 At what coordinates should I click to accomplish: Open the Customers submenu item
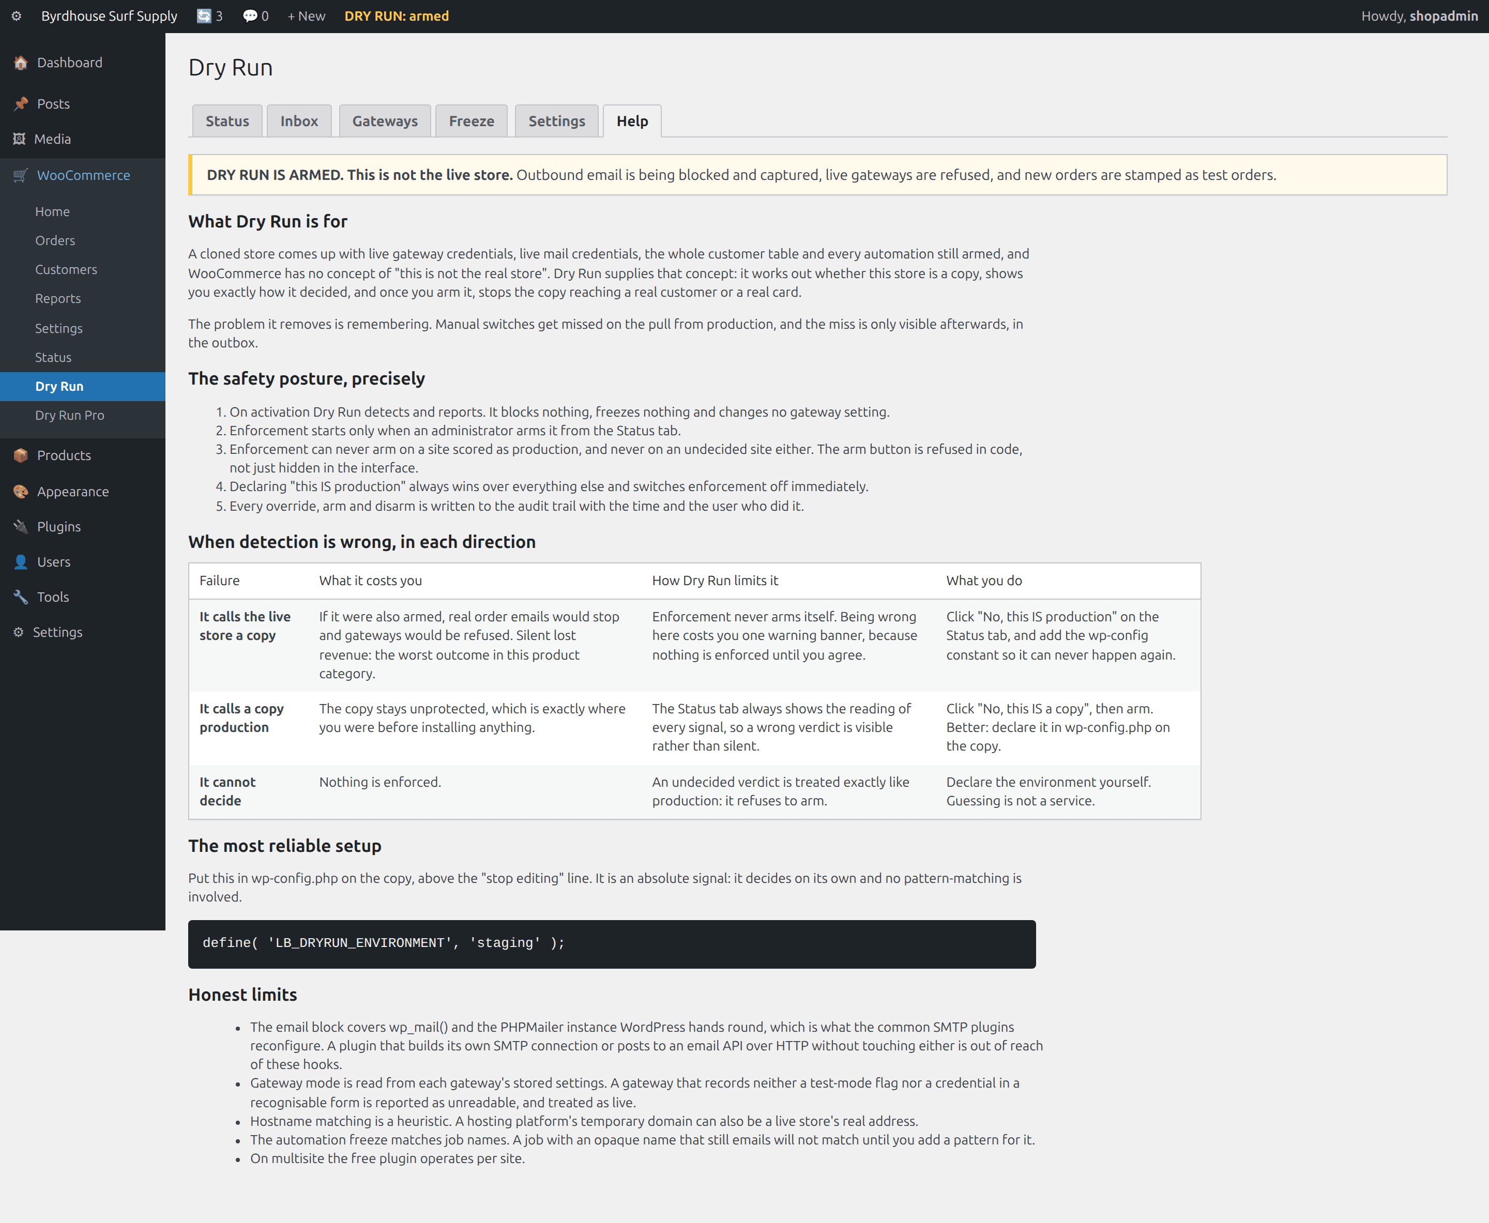point(82,270)
